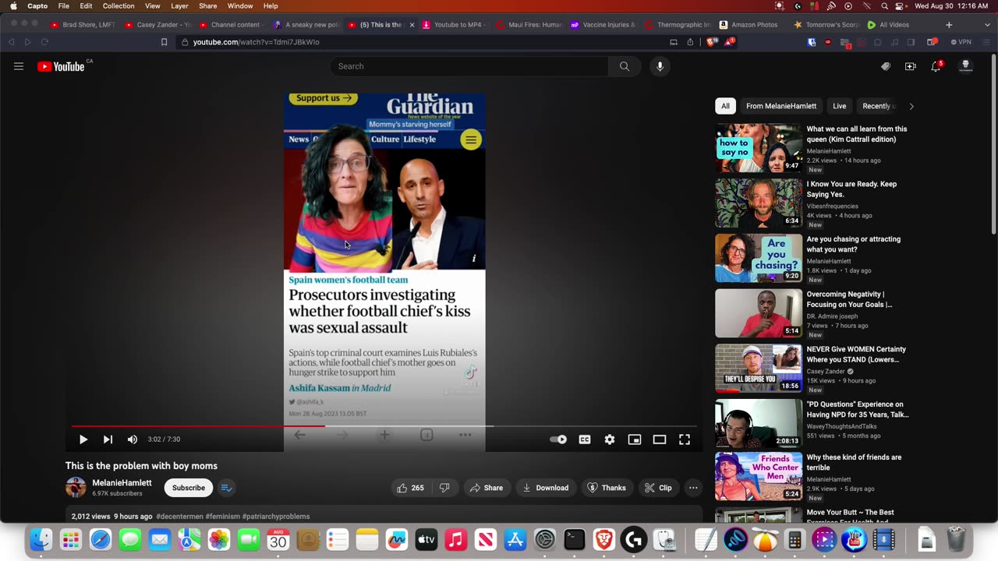The height and width of the screenshot is (561, 998).
Task: Open macOS Control Center in menu bar
Action: pos(899,6)
